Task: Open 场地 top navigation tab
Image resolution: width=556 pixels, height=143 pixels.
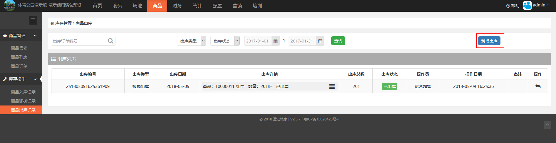Action: coord(137,6)
